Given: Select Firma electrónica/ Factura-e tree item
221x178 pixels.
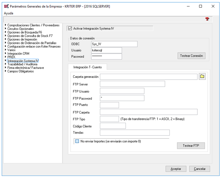Looking at the screenshot, I should click(25, 68).
